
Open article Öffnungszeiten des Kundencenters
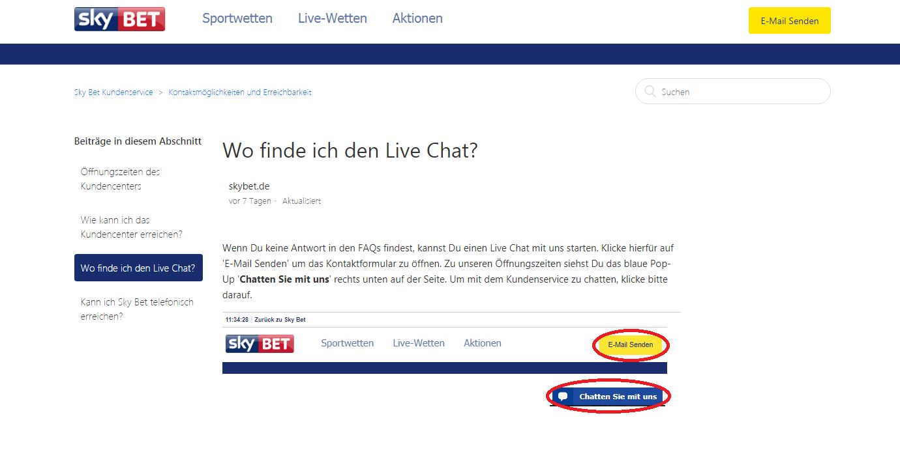pyautogui.click(x=121, y=179)
